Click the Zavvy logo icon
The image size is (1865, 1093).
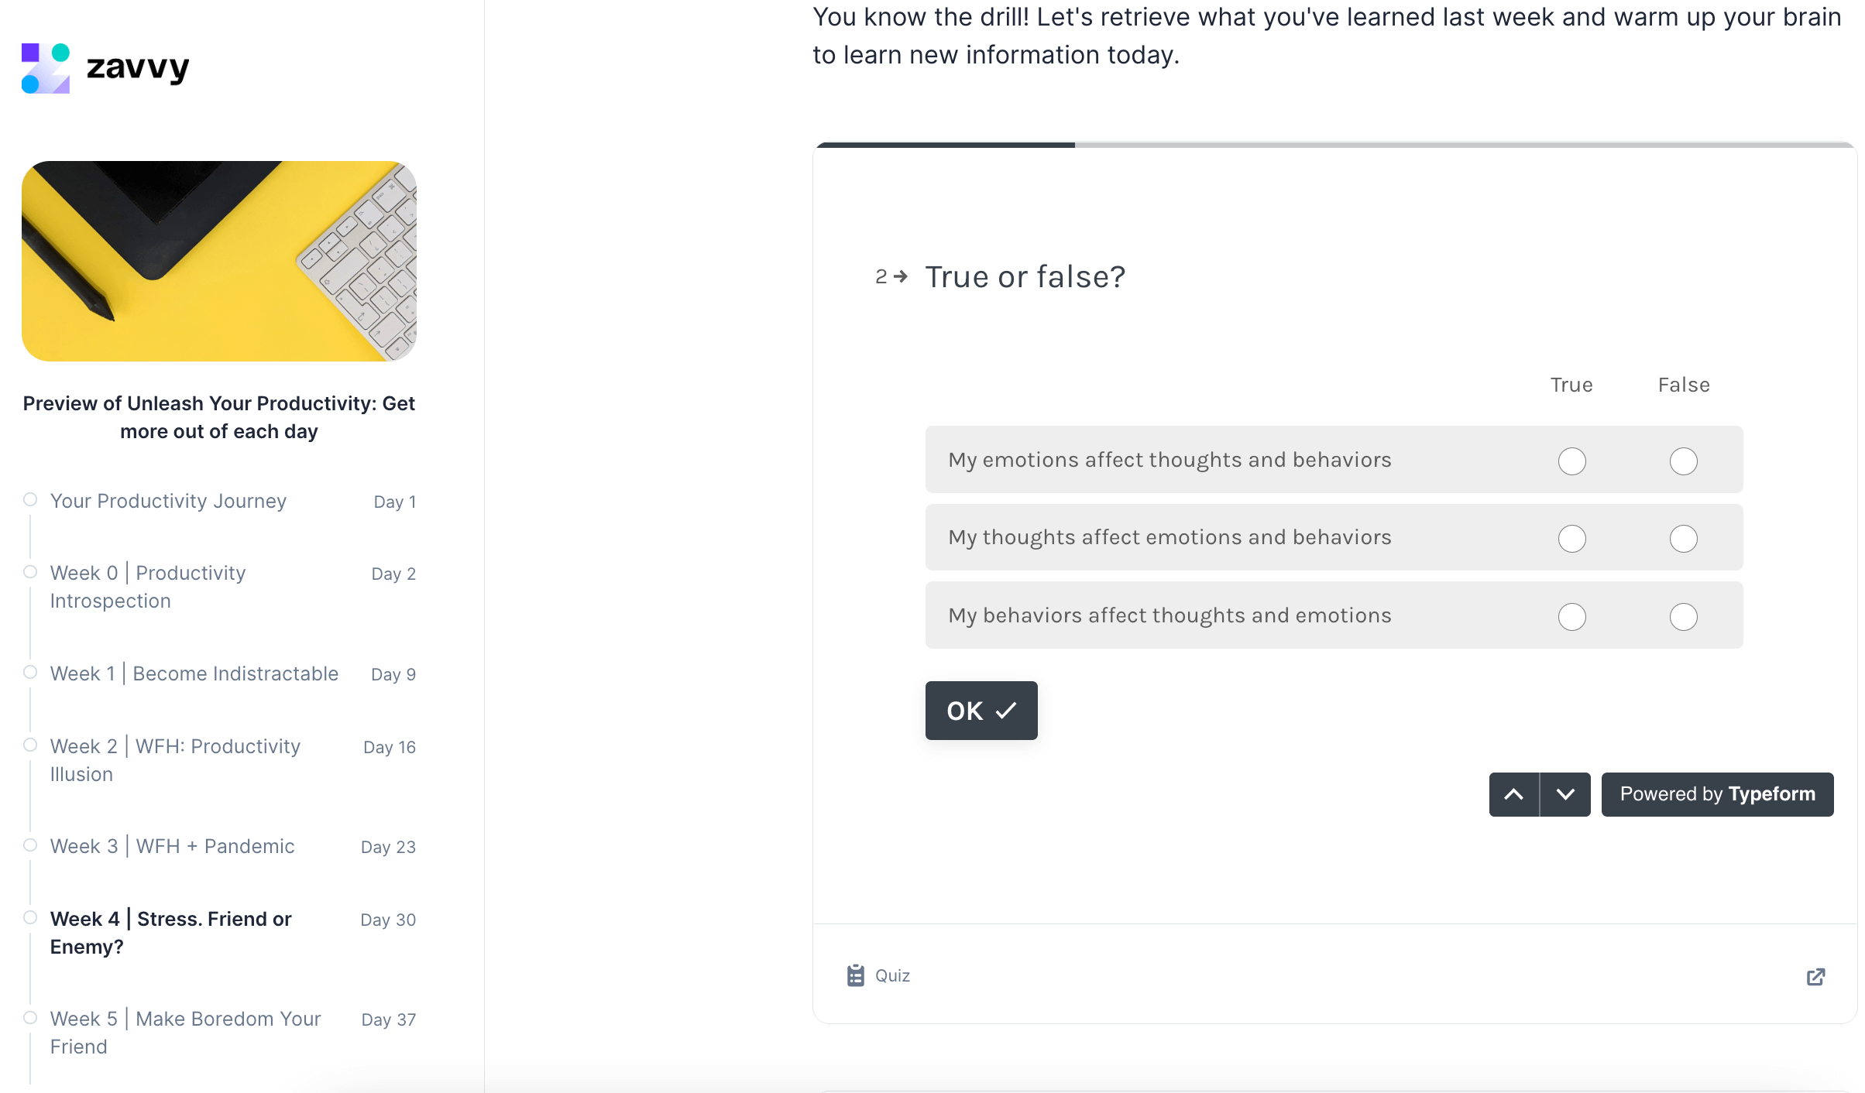[46, 68]
